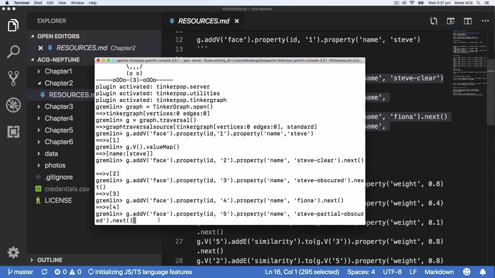Open the .gitignore file in Explorer

(x=58, y=177)
